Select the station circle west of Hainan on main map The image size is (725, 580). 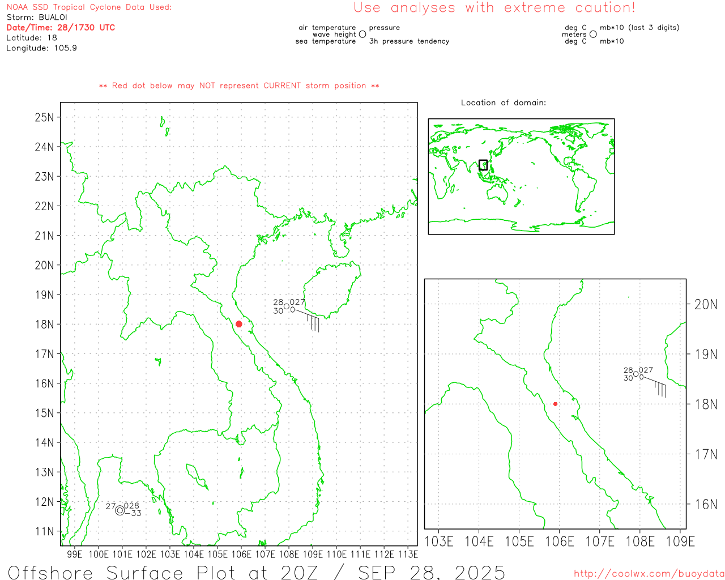[x=287, y=306]
